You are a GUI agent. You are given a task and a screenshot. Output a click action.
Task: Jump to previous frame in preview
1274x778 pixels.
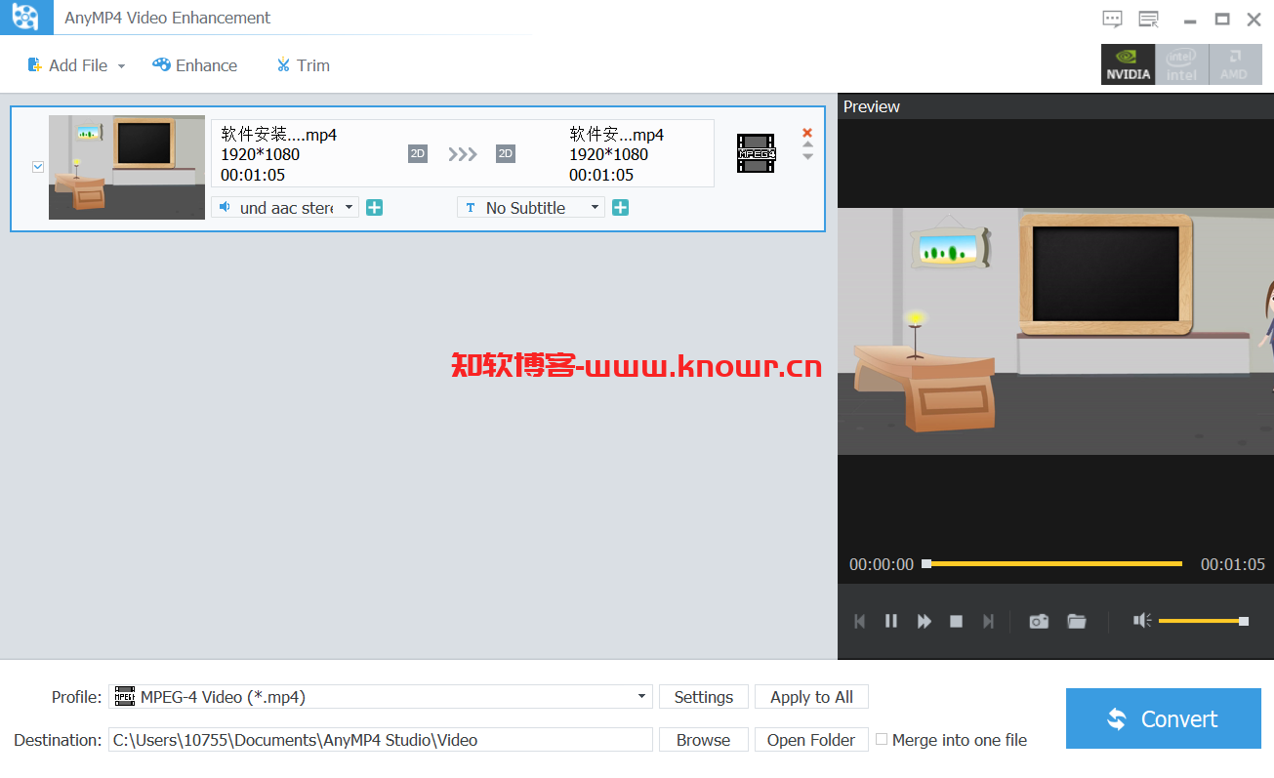coord(860,621)
